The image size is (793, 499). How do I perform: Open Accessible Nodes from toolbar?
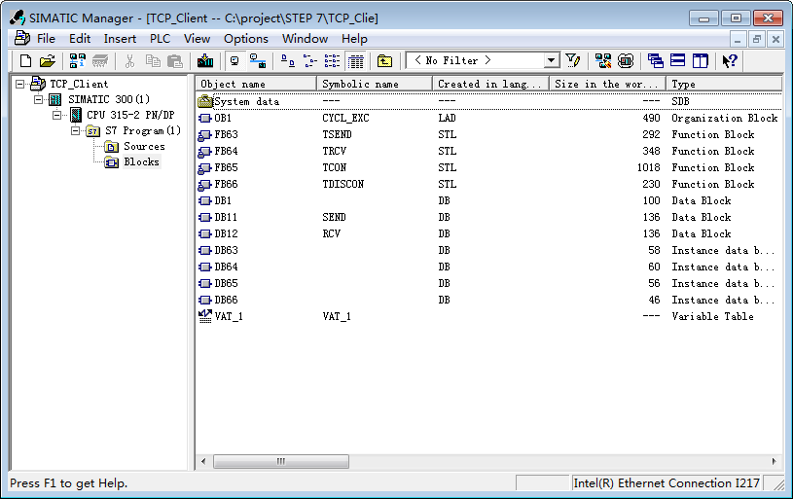click(78, 60)
